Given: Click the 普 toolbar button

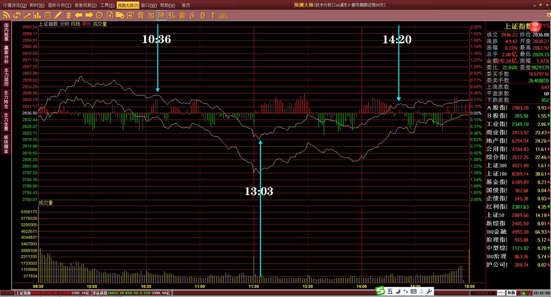Looking at the screenshot, I should point(141,15).
